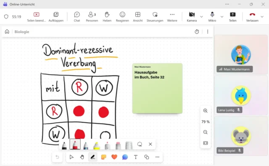Open the Chat panel
Screen dimensions: 269x166
click(x=77, y=17)
